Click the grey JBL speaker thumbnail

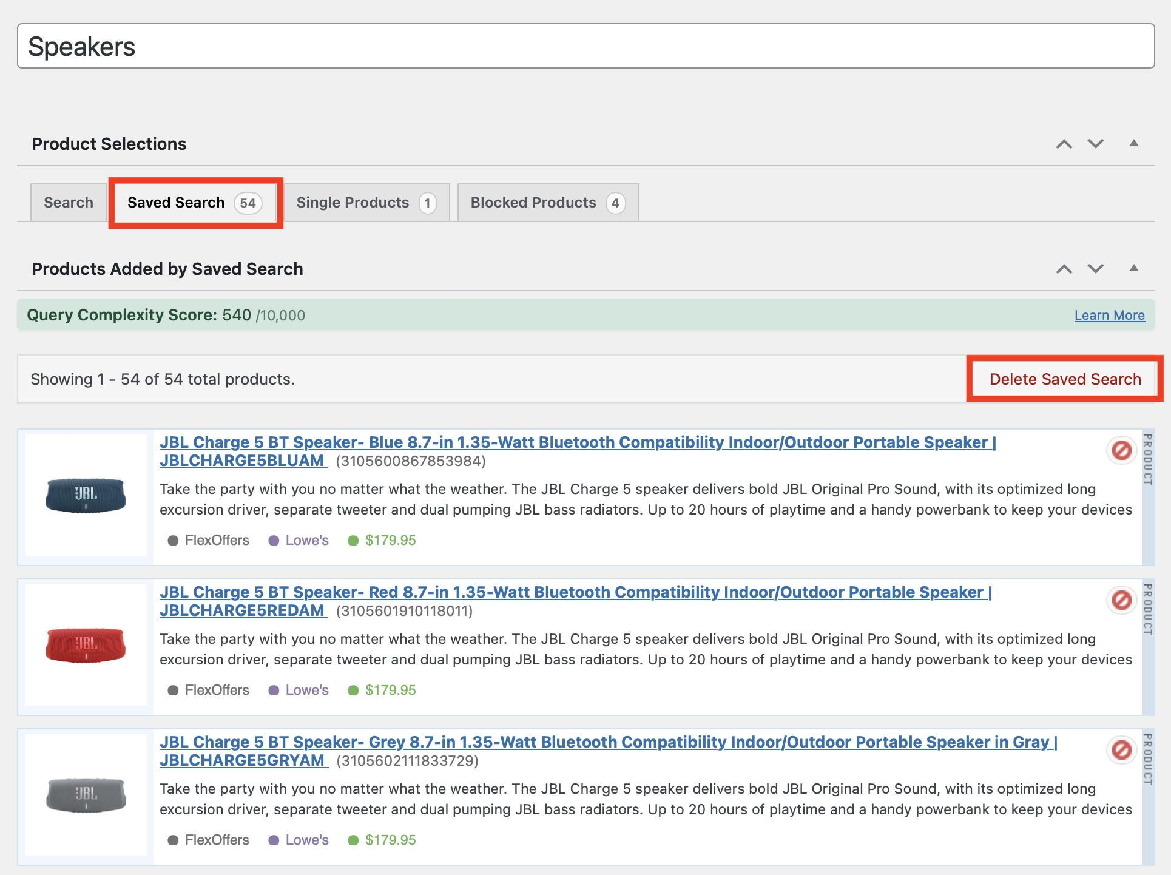pos(86,795)
